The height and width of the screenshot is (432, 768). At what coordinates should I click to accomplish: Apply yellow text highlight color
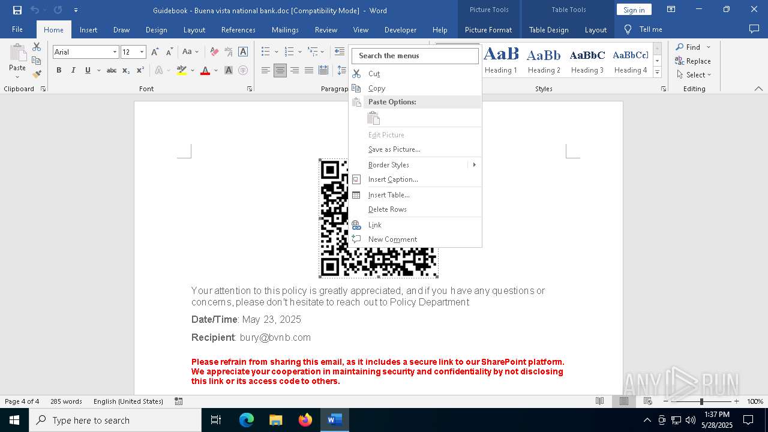click(x=182, y=70)
